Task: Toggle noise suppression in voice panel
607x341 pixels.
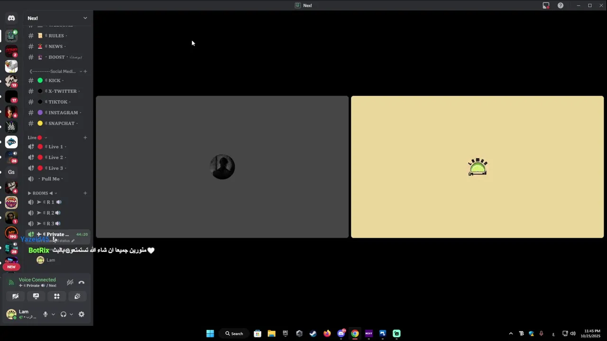Action: [70, 282]
